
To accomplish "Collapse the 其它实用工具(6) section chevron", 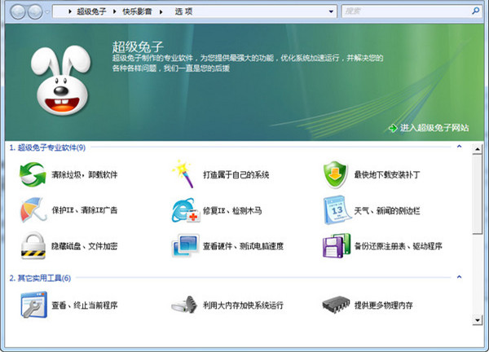I will click(x=459, y=277).
